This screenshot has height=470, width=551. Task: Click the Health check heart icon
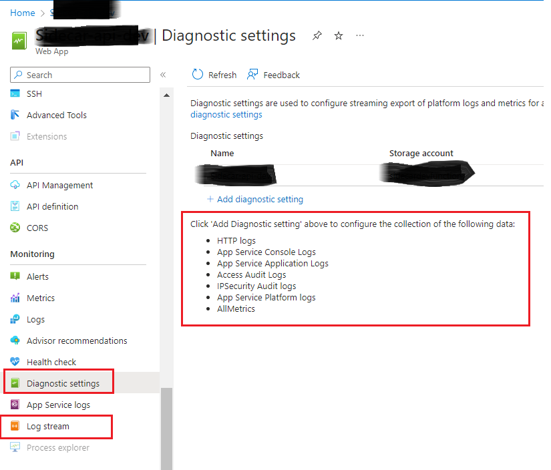(x=15, y=361)
